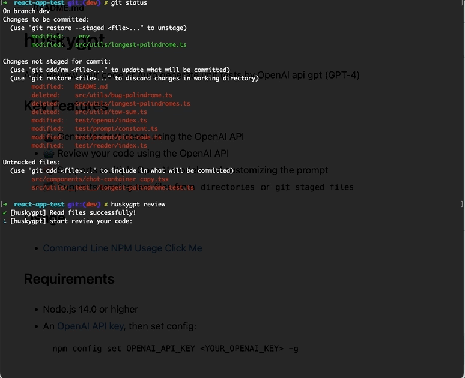The width and height of the screenshot is (465, 378).
Task: Select deleted src/utils/longest-palindromes.ts entry
Action: [111, 103]
